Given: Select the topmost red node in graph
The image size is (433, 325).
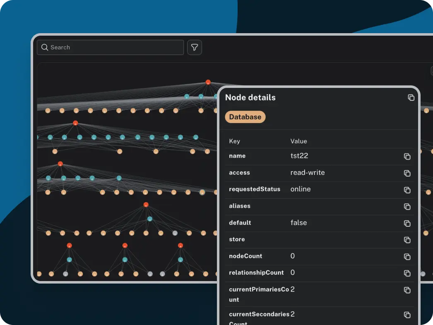Looking at the screenshot, I should (x=208, y=82).
